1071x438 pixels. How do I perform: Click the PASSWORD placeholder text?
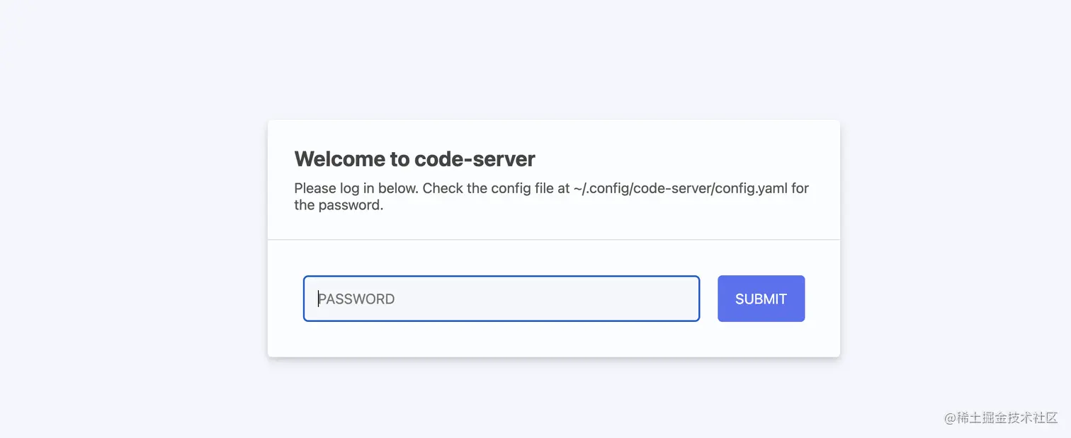pyautogui.click(x=357, y=299)
